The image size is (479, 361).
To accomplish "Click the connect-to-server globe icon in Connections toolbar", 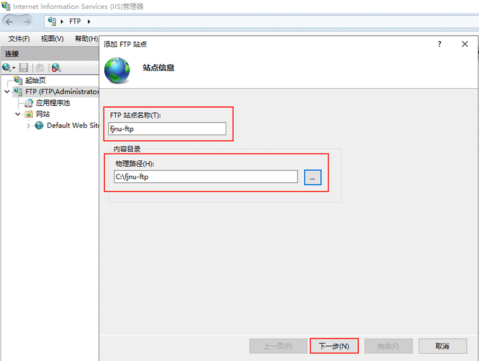I will 7,68.
